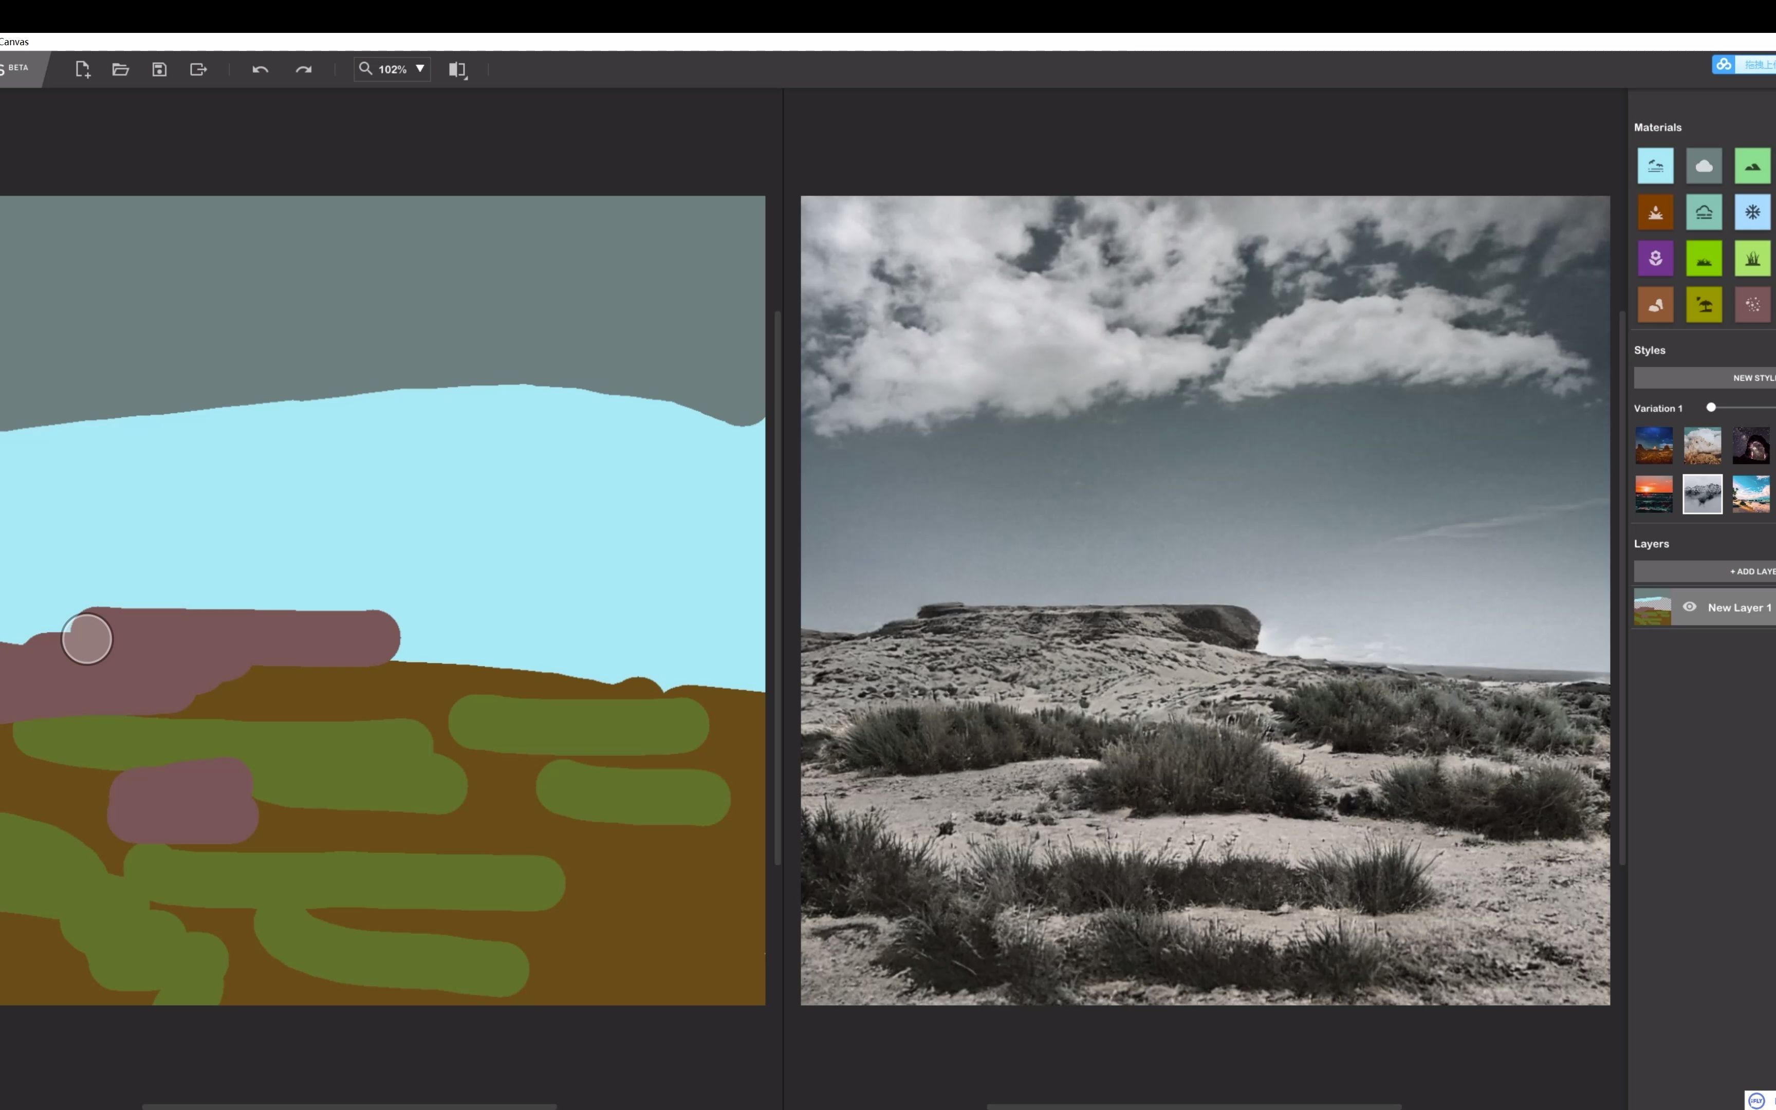Screen dimensions: 1776x1110
Task: Click the Export image icon
Action: click(198, 70)
